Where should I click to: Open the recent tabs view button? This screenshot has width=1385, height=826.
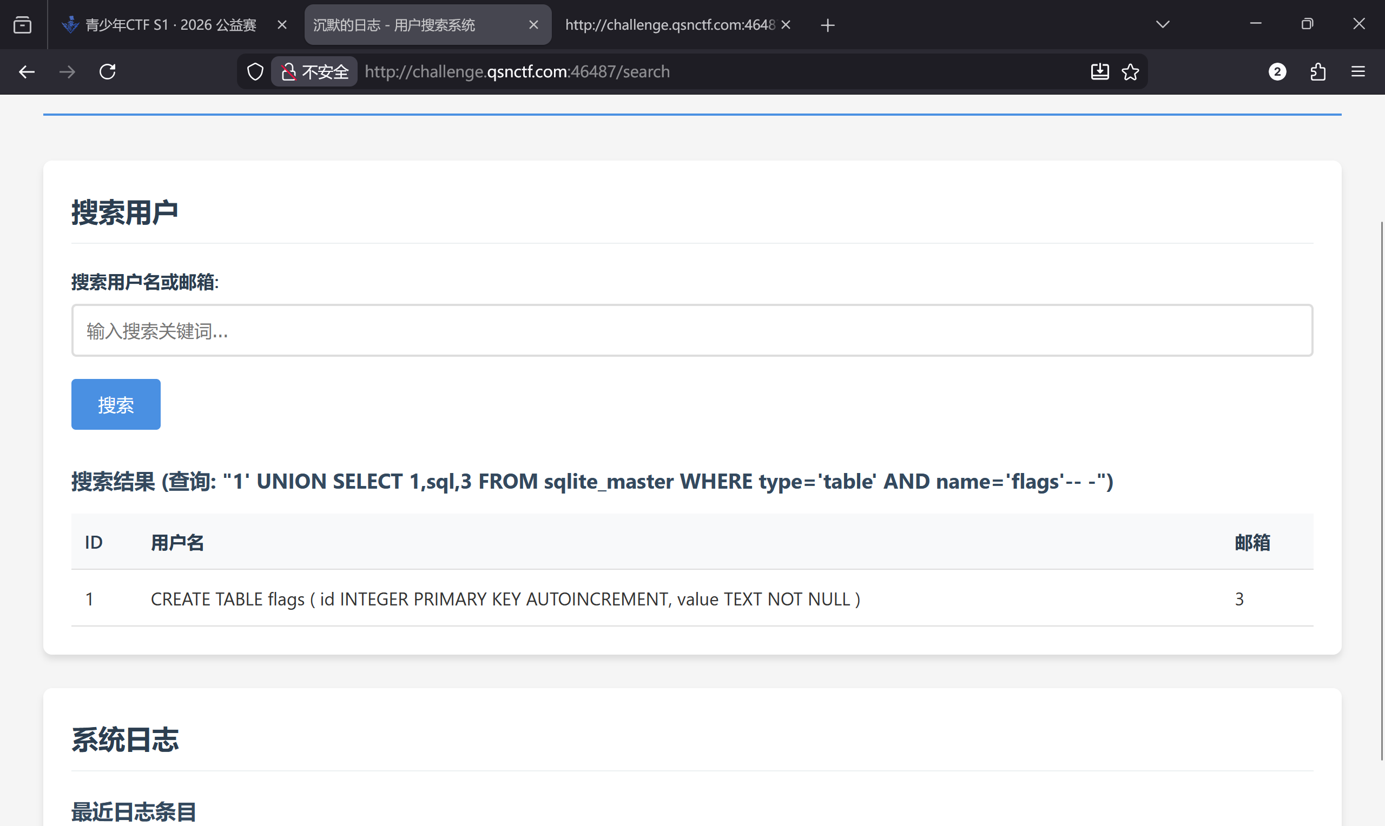[x=22, y=25]
